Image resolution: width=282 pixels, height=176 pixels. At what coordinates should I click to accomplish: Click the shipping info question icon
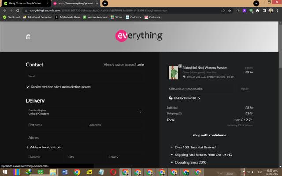[180, 114]
